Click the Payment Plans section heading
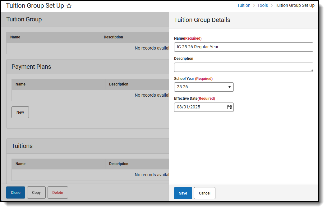327x210 pixels. [x=31, y=67]
